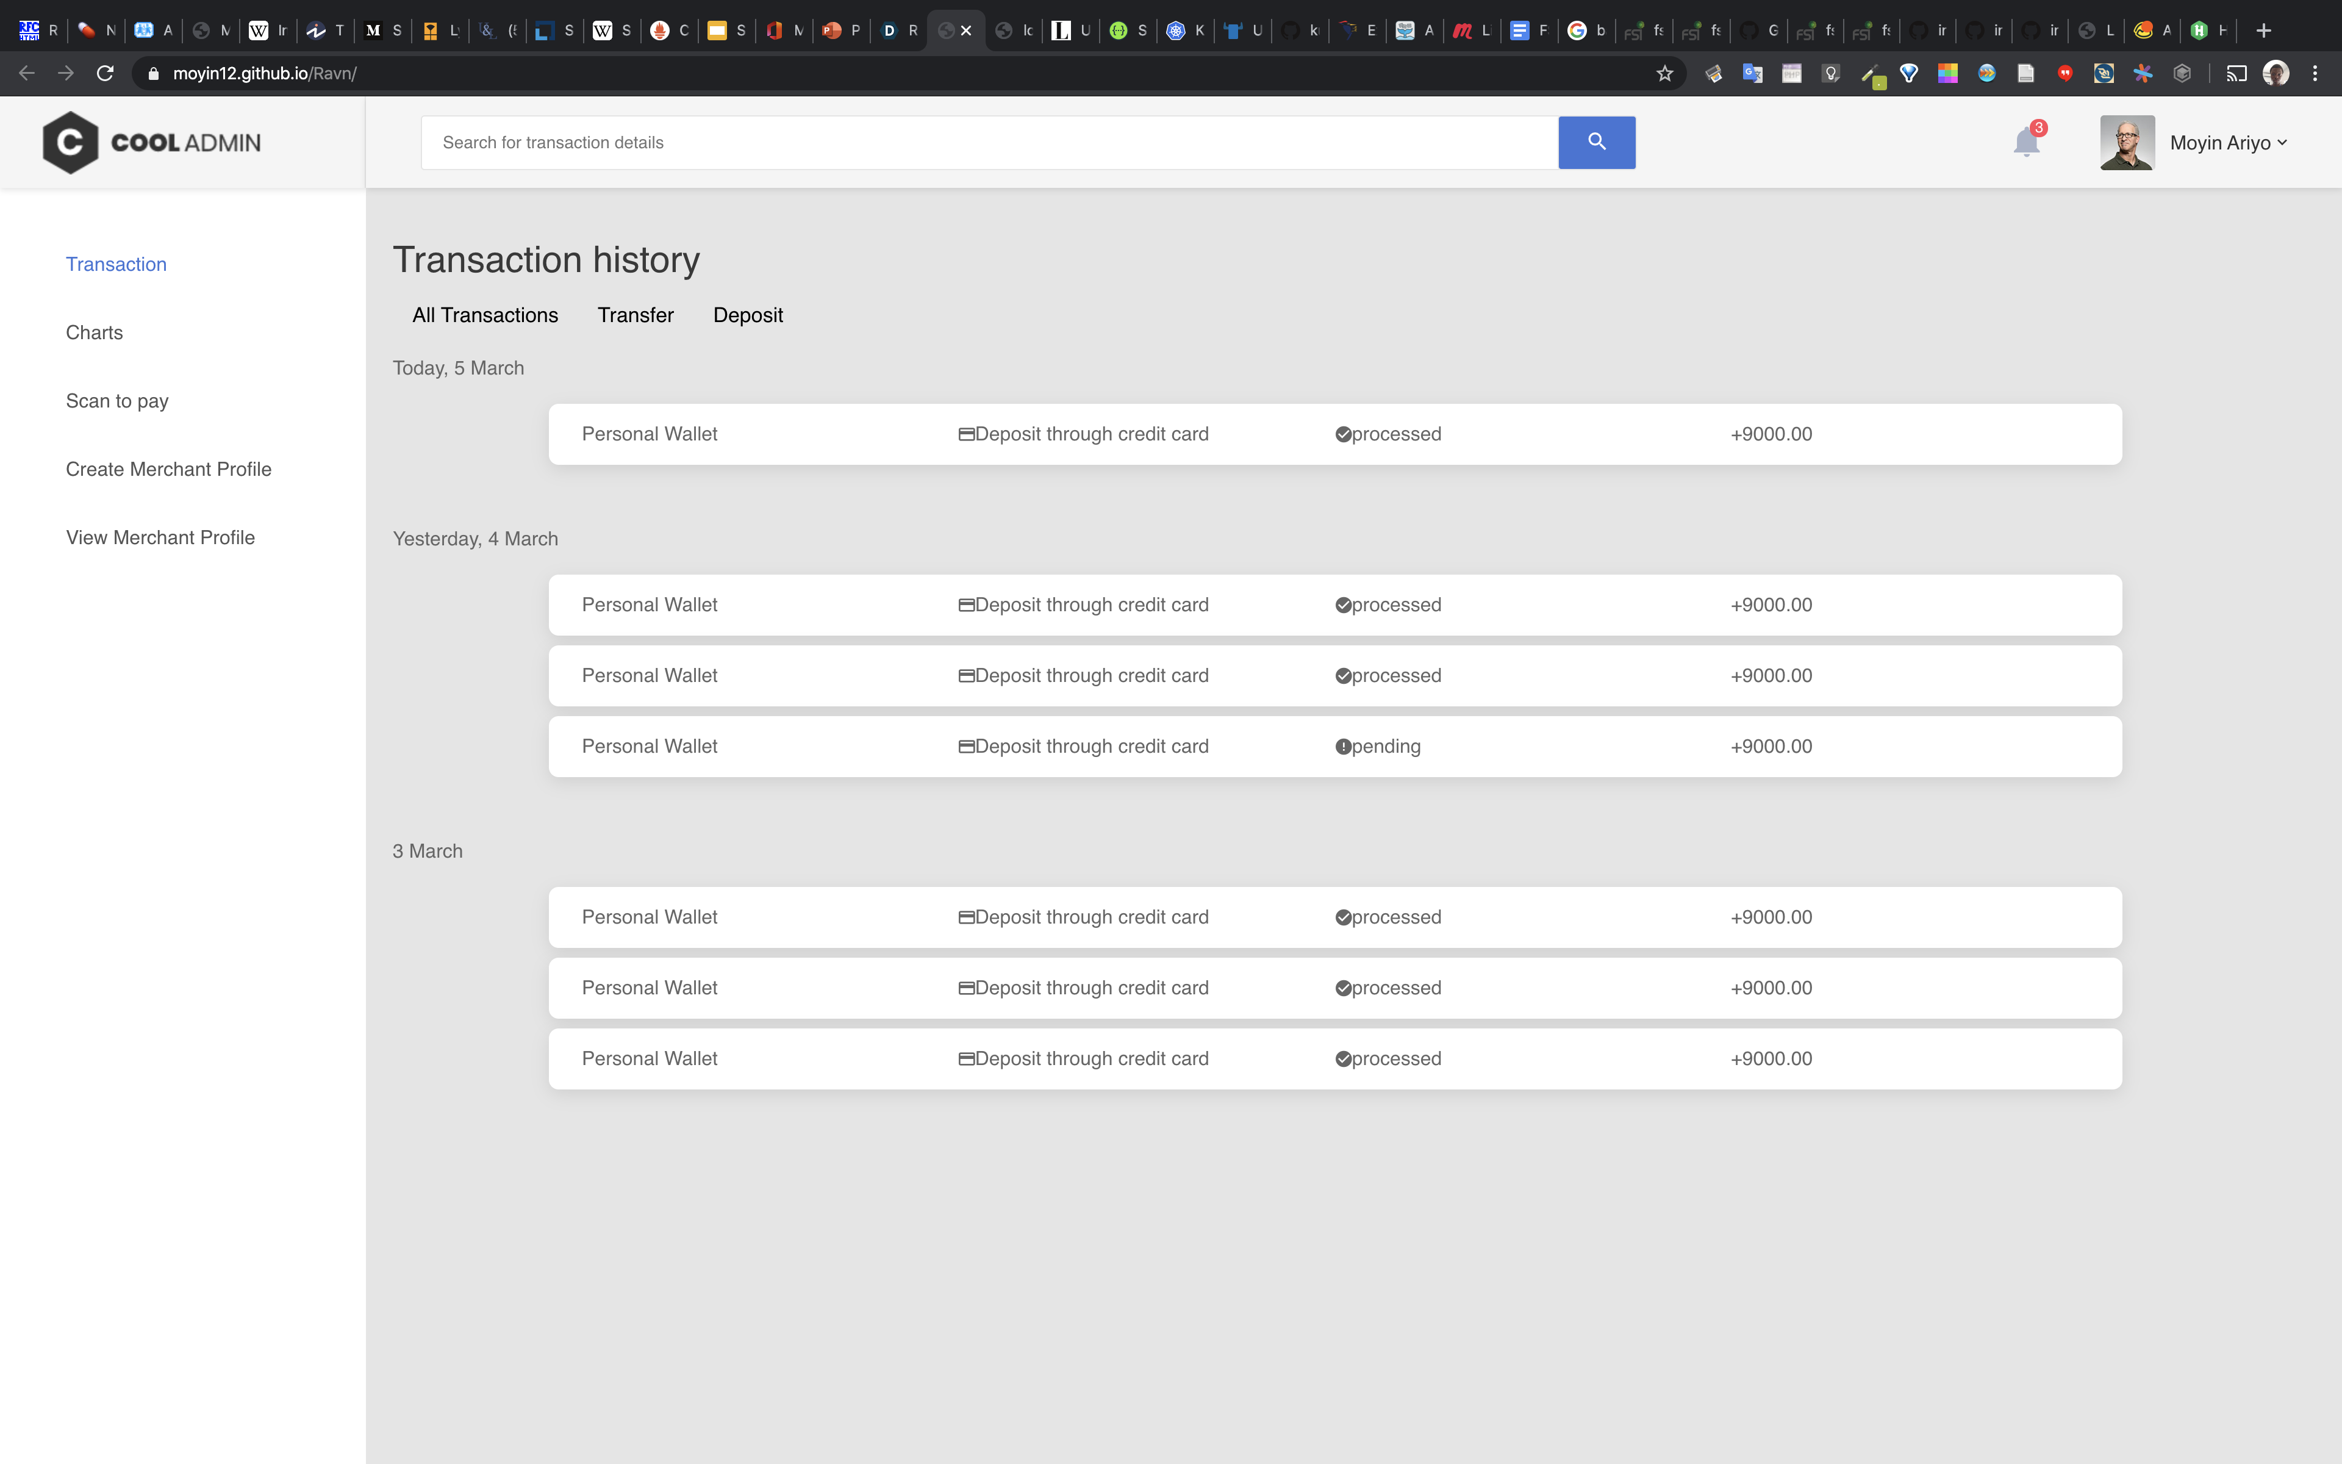Viewport: 2342px width, 1464px height.
Task: Click the user profile avatar photo
Action: (x=2126, y=142)
